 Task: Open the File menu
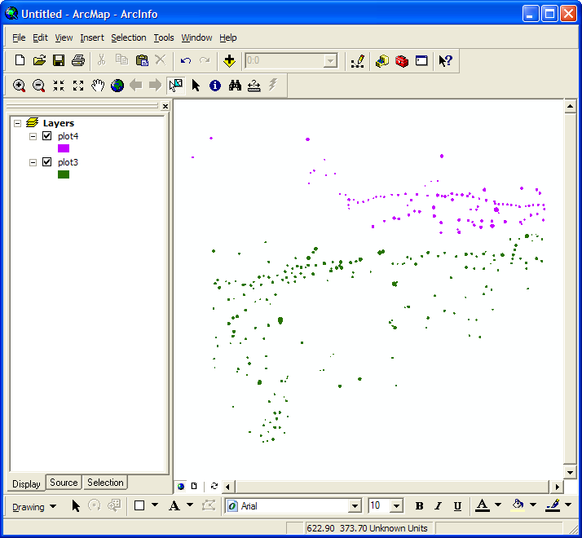pyautogui.click(x=19, y=37)
